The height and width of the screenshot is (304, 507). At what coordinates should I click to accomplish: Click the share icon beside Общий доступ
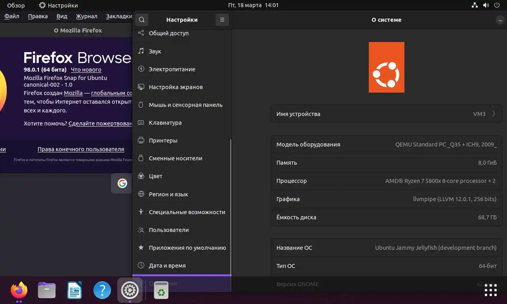(x=141, y=33)
